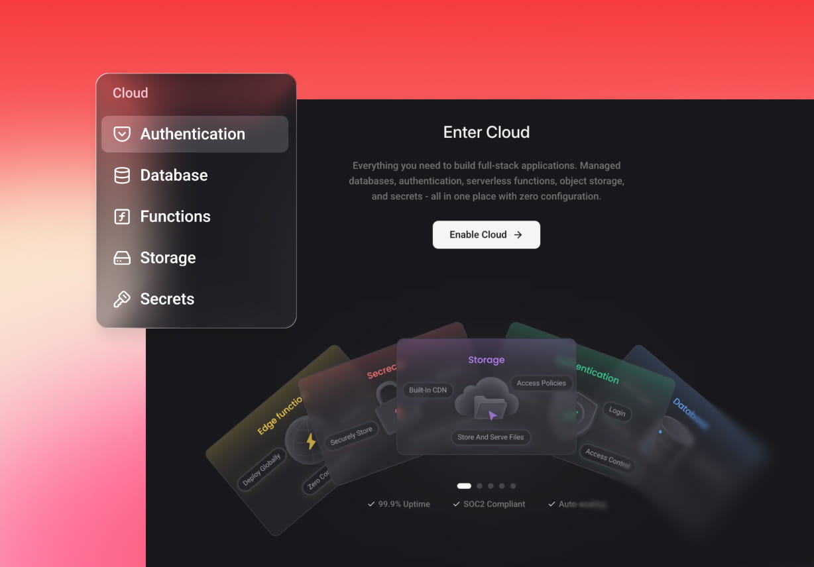The height and width of the screenshot is (567, 814).
Task: Click the Deploy Globally pill
Action: tap(261, 470)
